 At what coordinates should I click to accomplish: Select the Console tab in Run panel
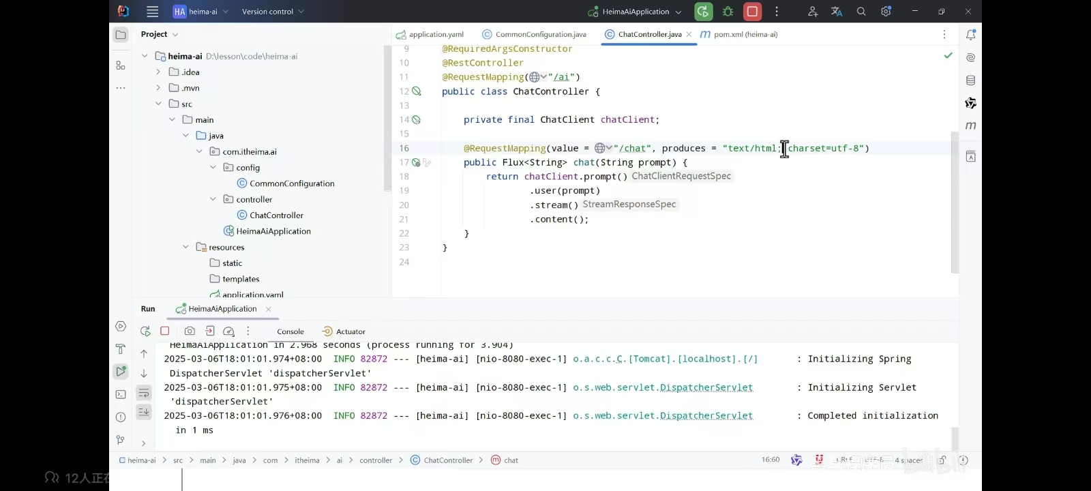[x=290, y=331]
